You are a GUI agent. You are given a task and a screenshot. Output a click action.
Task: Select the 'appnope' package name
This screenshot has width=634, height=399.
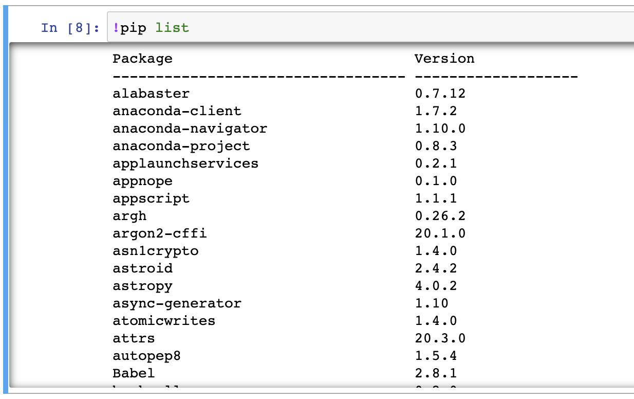coord(143,182)
